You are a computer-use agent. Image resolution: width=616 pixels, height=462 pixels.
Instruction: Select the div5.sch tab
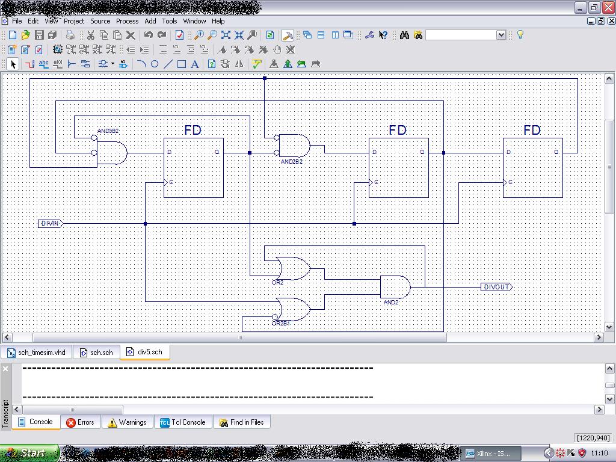tap(144, 352)
